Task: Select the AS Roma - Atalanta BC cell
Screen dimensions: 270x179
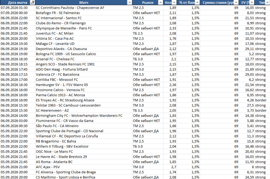Action: tap(83, 162)
